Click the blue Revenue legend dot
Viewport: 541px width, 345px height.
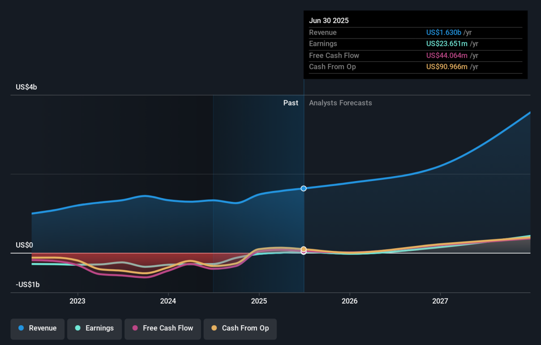point(21,328)
